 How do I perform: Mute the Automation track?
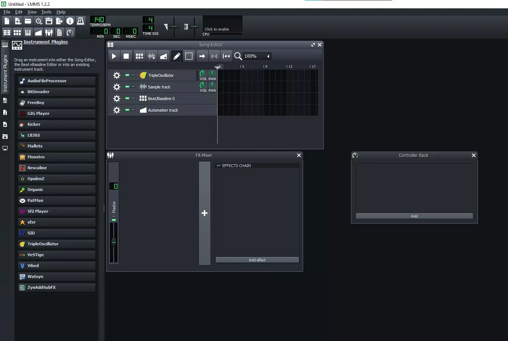click(127, 110)
